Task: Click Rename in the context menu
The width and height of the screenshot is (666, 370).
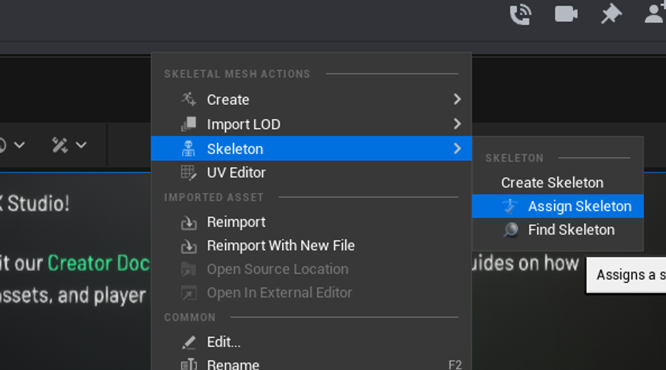Action: 233,365
